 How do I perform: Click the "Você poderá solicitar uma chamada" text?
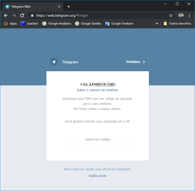(97, 122)
